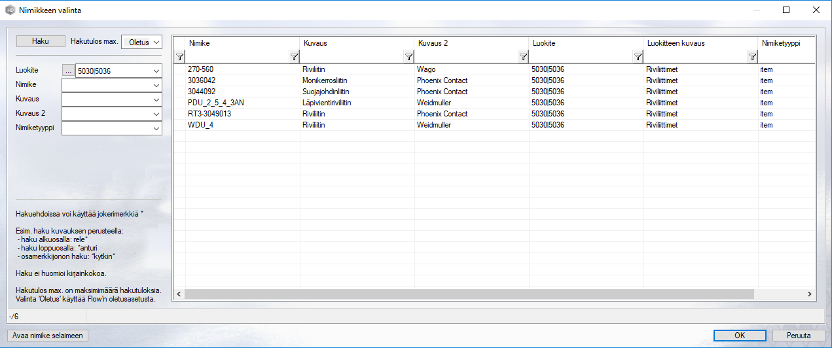Open Luokite browse button with three dots
The image size is (832, 348).
pyautogui.click(x=68, y=71)
